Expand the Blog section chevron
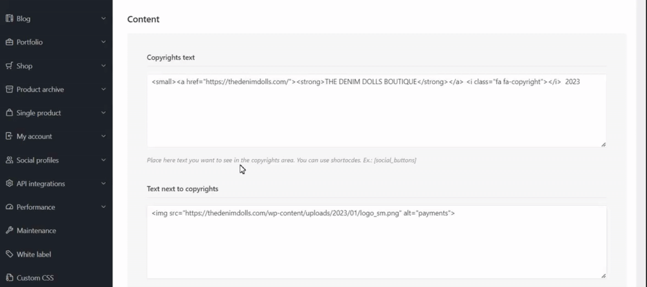647x287 pixels. point(104,19)
